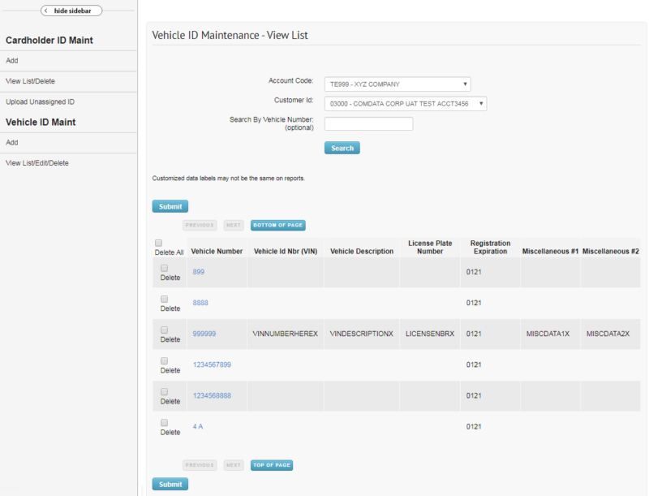
Task: Go to Upload Unassigned ID
Action: [x=40, y=101]
